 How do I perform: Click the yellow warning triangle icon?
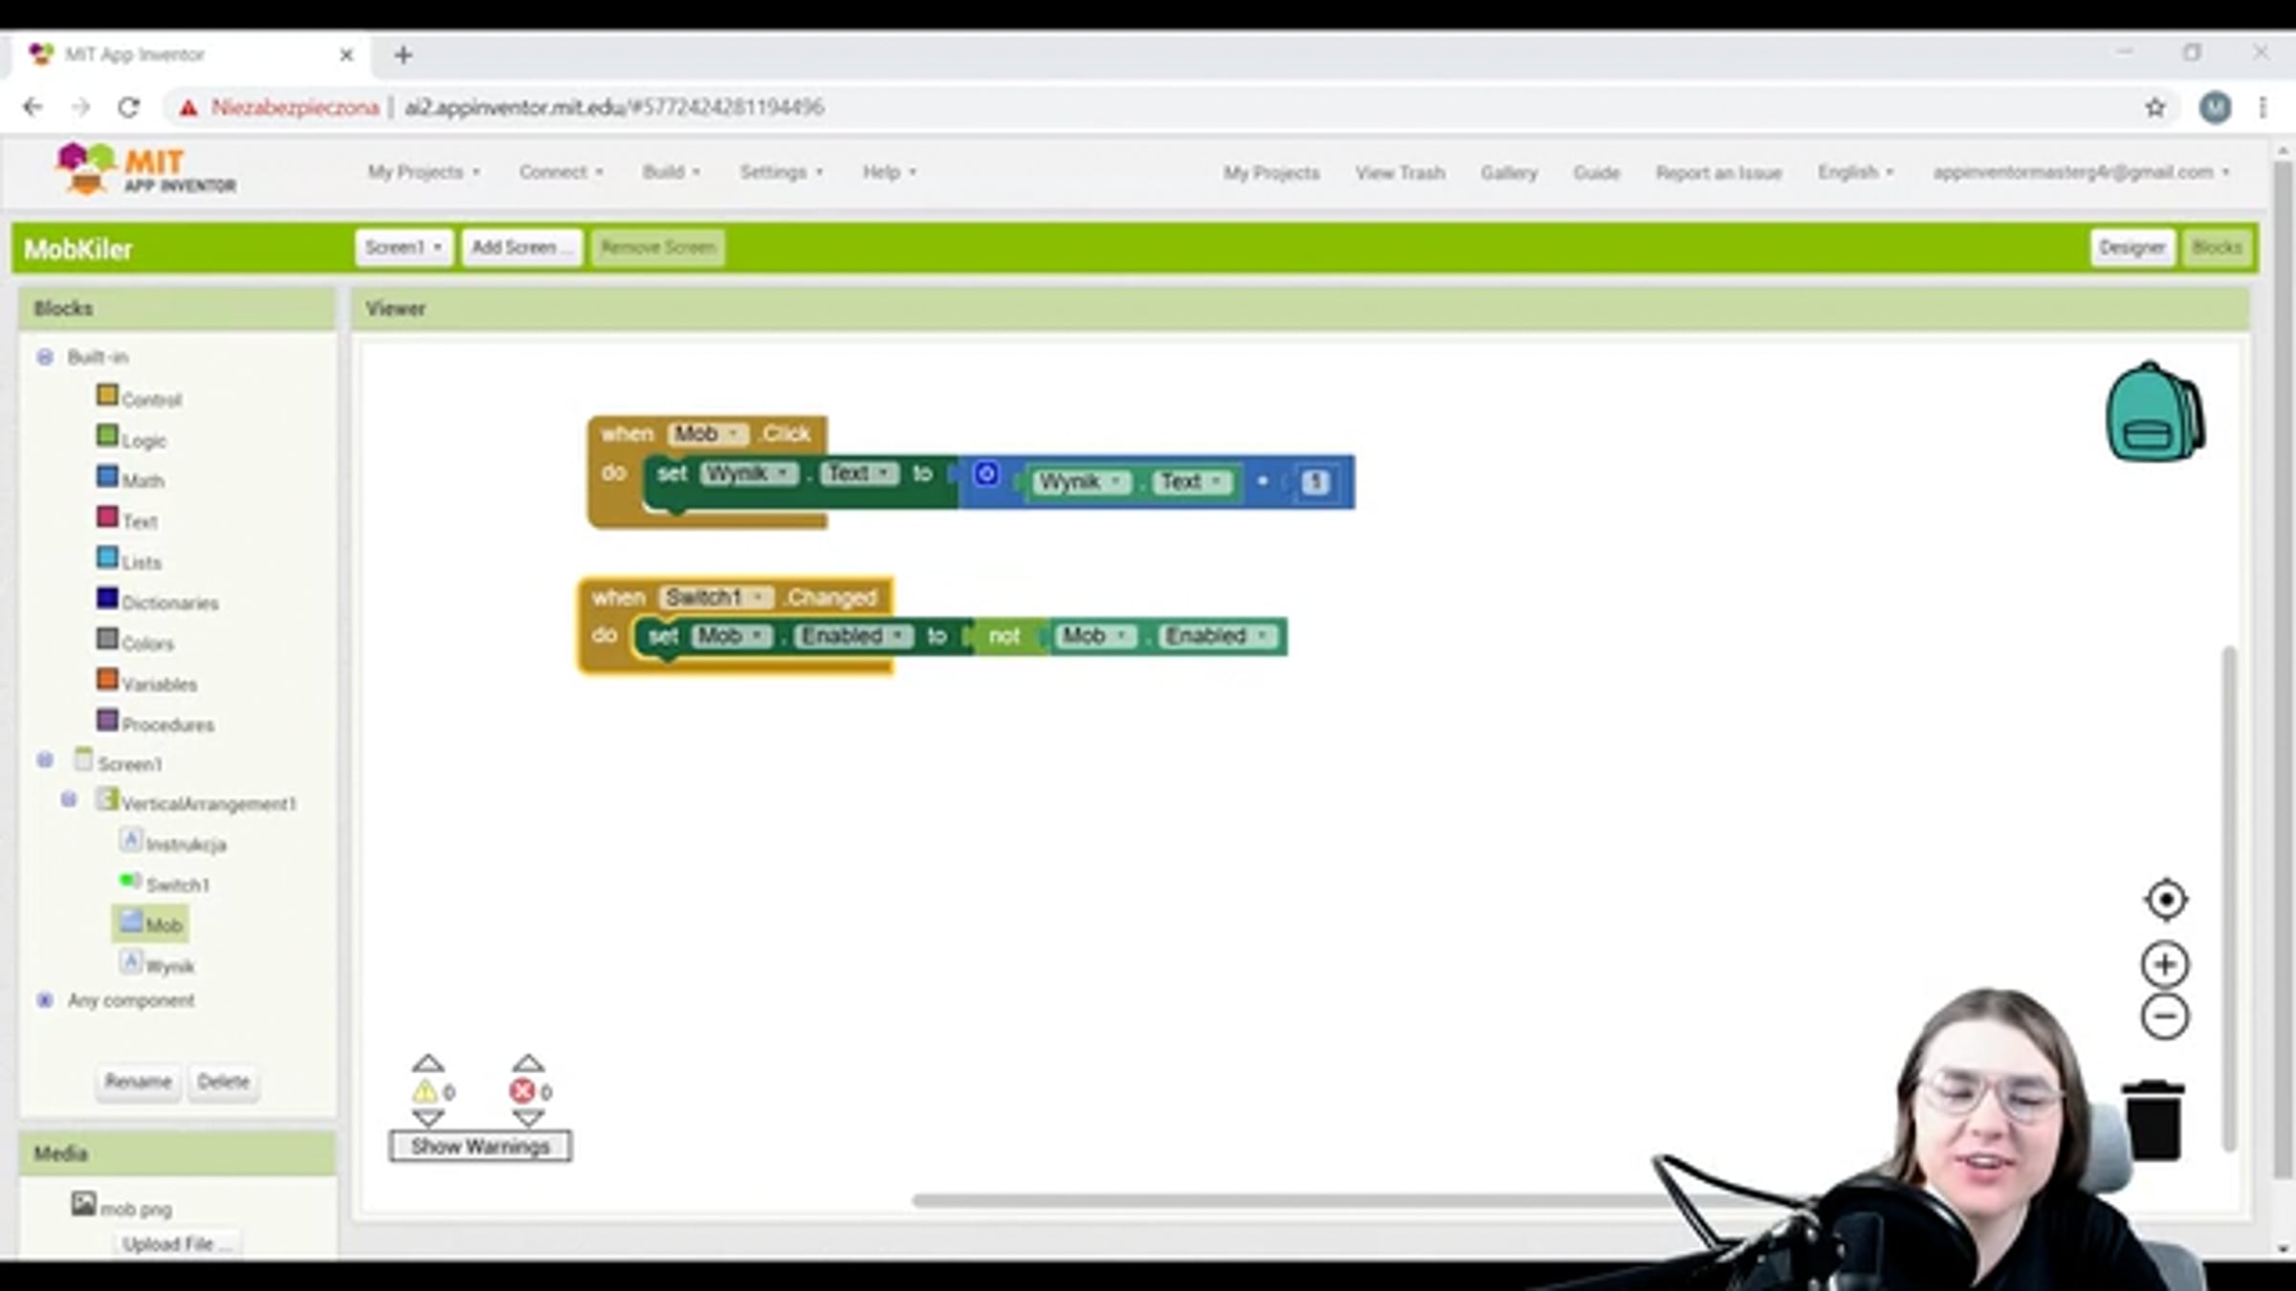[425, 1092]
